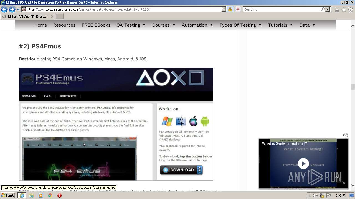The height and width of the screenshot is (199, 355).
Task: Click the Mac Finder logo under Works on
Action: click(181, 121)
